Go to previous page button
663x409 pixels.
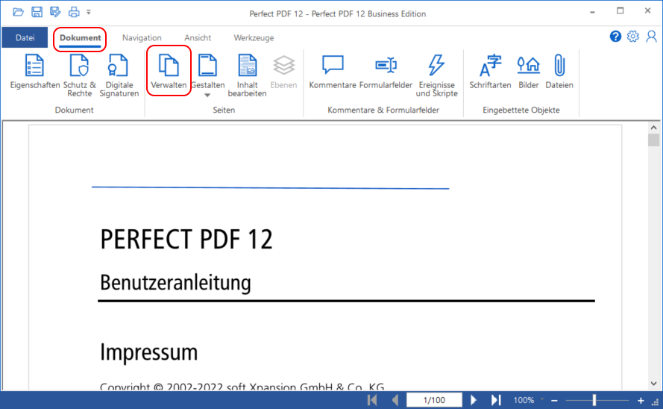click(x=395, y=400)
